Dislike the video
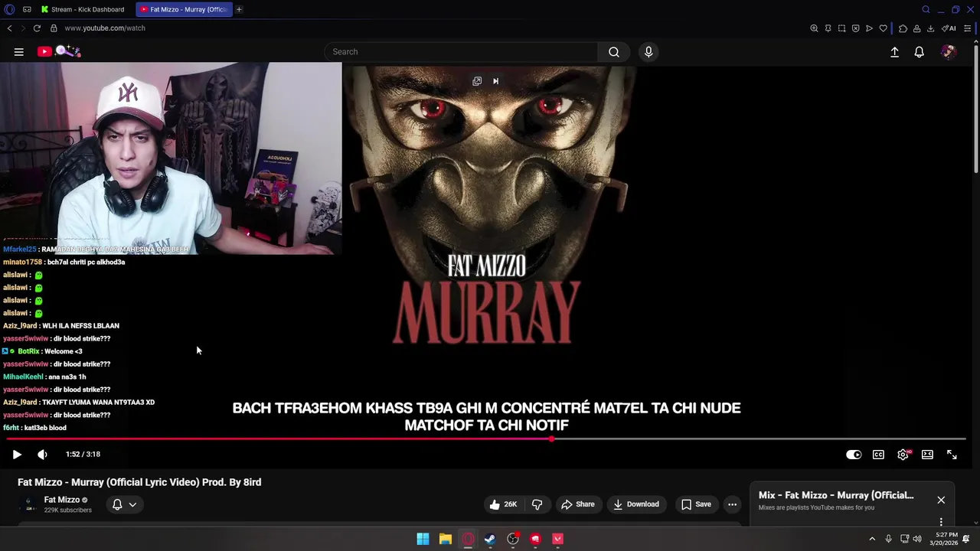The image size is (980, 551). tap(537, 504)
